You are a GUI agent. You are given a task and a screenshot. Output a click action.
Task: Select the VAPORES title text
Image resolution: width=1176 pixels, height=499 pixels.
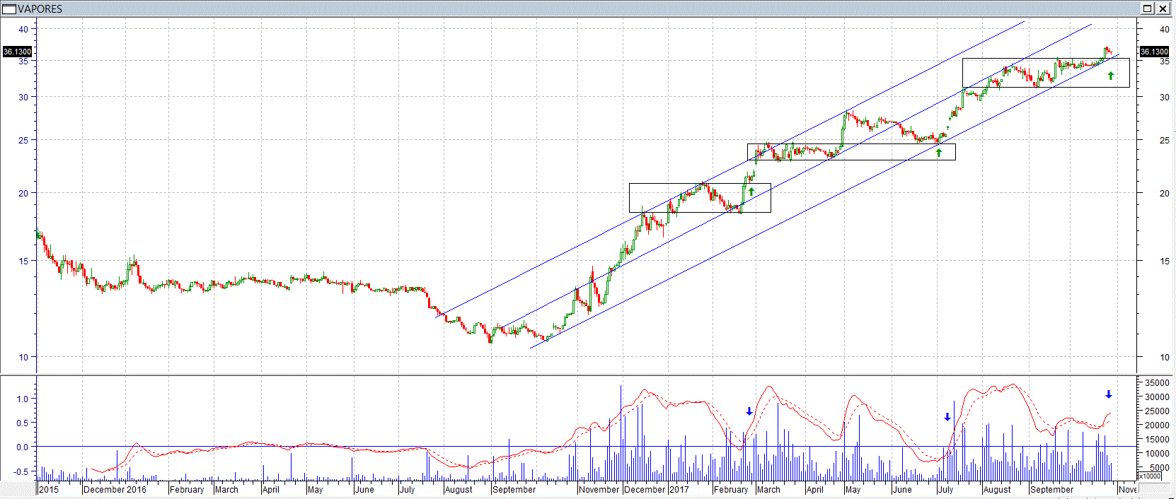(40, 8)
